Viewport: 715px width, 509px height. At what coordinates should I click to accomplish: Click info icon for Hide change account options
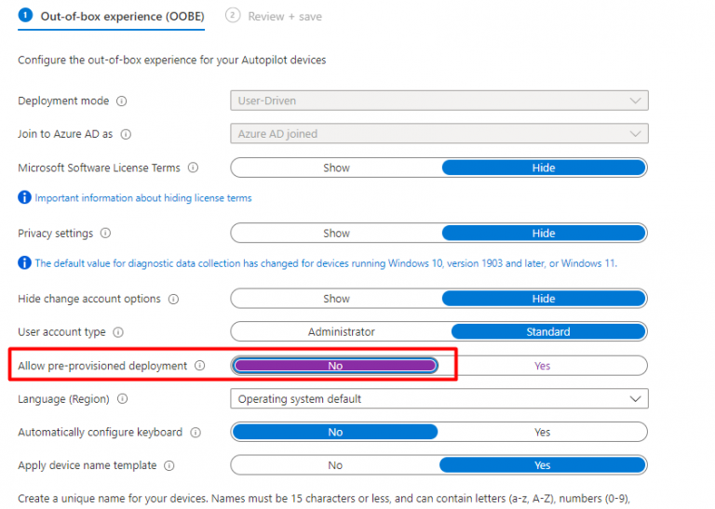click(x=173, y=300)
